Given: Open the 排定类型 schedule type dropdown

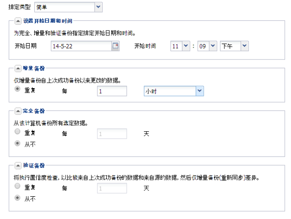Looking at the screenshot, I should point(68,7).
